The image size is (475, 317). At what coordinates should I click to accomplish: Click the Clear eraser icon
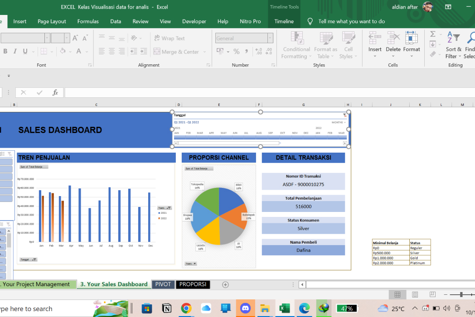click(x=433, y=54)
